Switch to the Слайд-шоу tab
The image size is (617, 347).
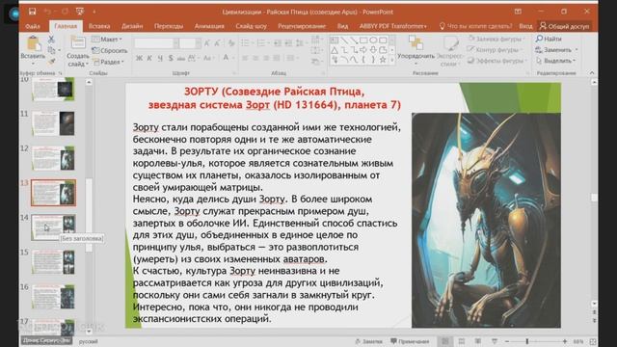[x=251, y=26]
